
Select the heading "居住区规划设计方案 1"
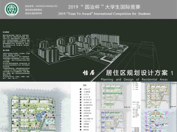click(140, 73)
